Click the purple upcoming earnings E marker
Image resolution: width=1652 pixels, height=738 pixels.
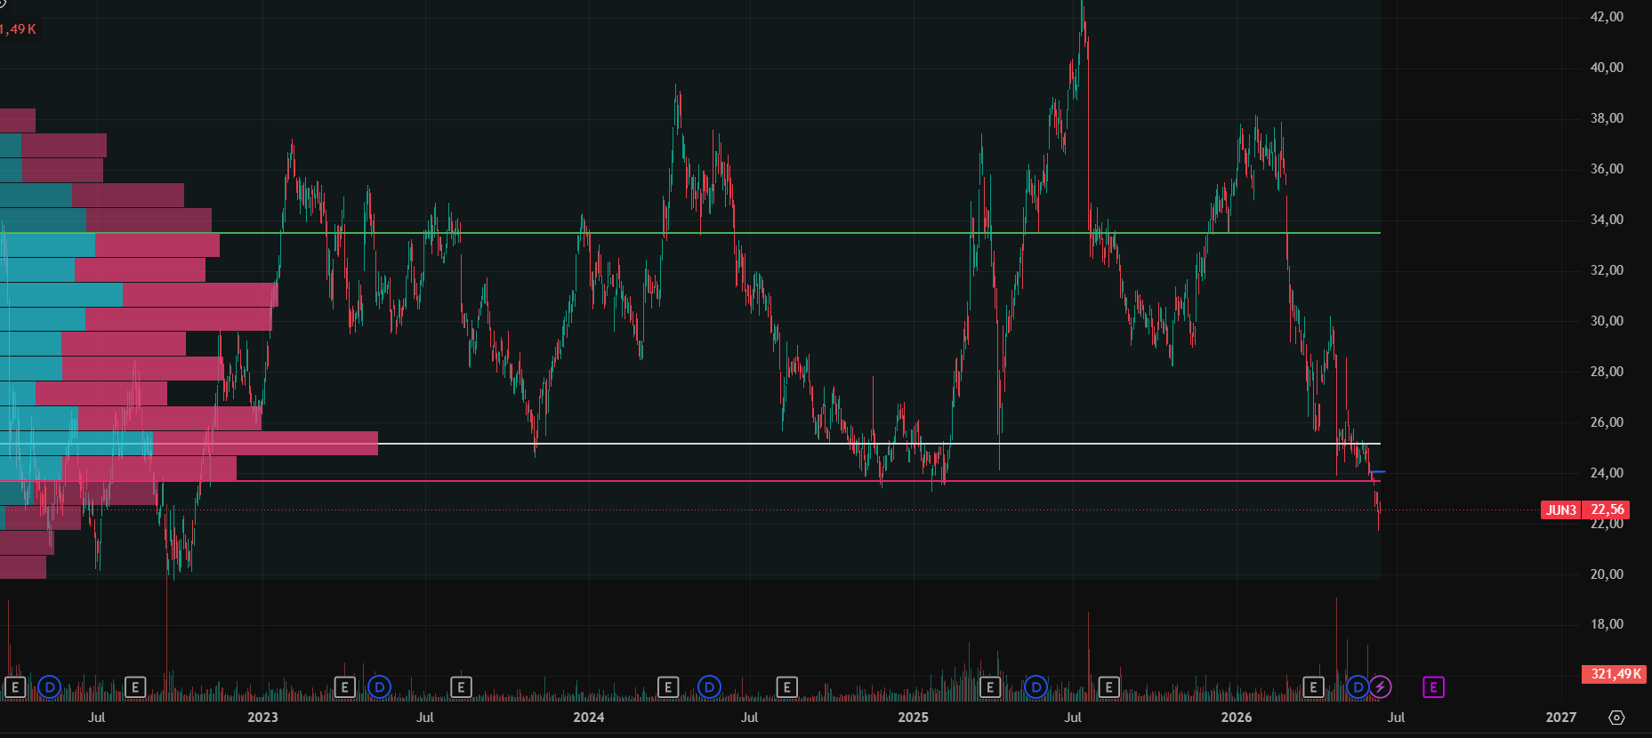pos(1433,687)
